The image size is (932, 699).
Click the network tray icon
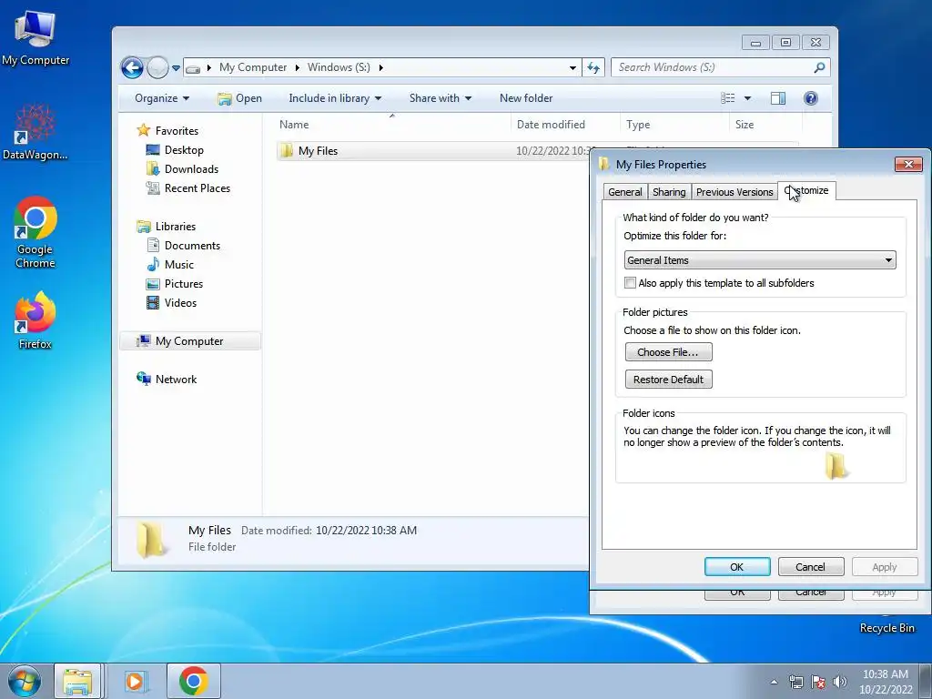click(795, 682)
